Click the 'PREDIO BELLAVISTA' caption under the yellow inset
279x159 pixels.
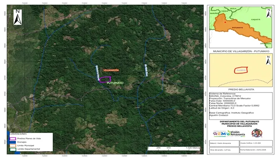(x=241, y=89)
